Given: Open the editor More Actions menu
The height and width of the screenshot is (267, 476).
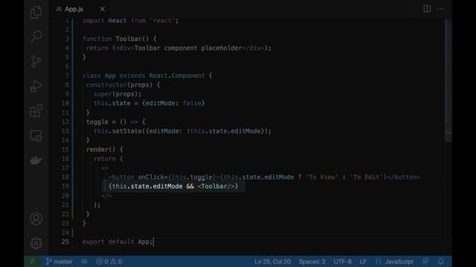Looking at the screenshot, I should 440,9.
